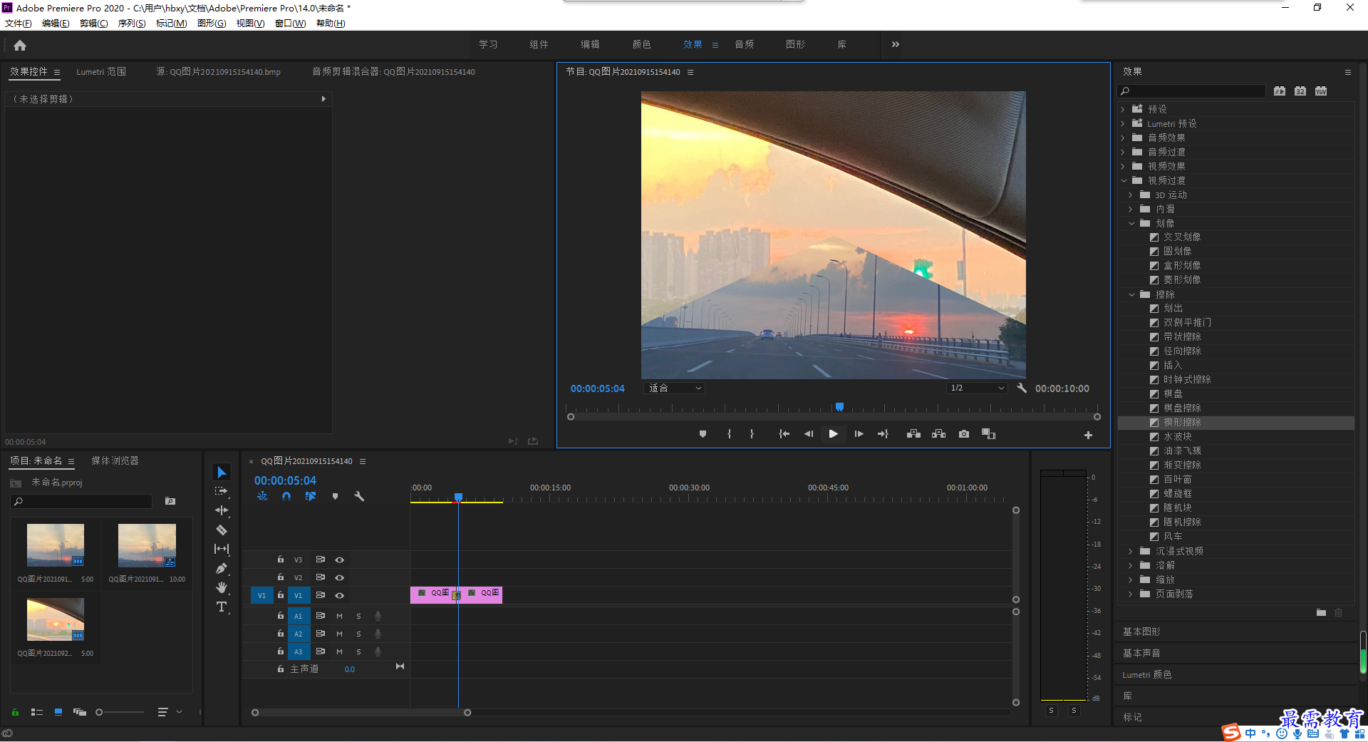Play the program monitor
Screen dimensions: 1368x742
(x=833, y=434)
